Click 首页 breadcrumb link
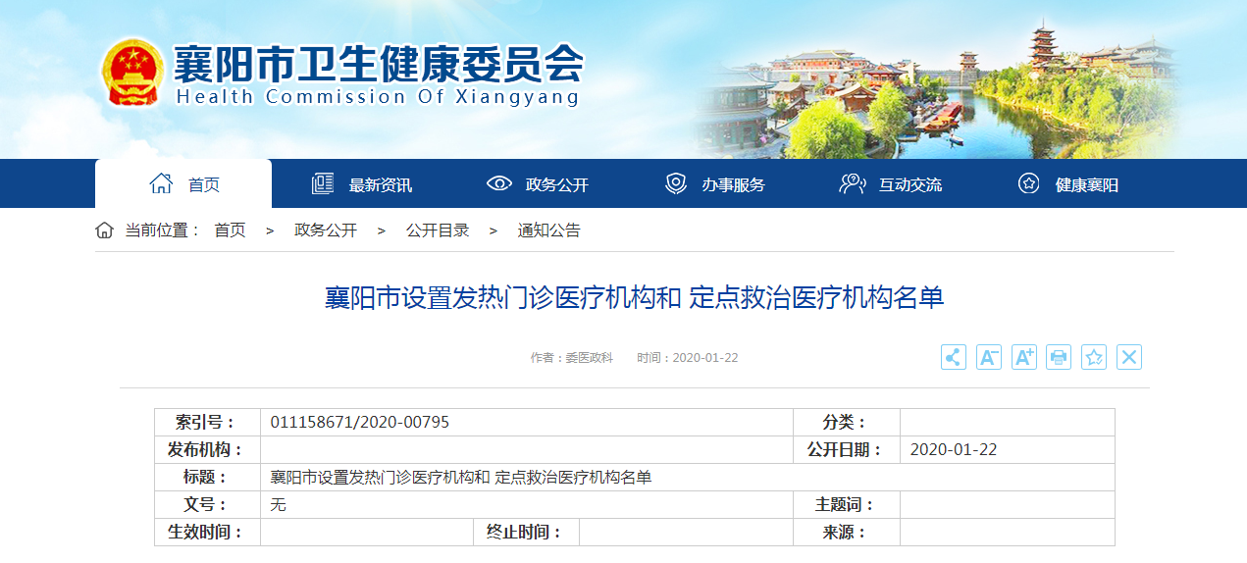Viewport: 1247px width, 563px height. click(x=231, y=230)
